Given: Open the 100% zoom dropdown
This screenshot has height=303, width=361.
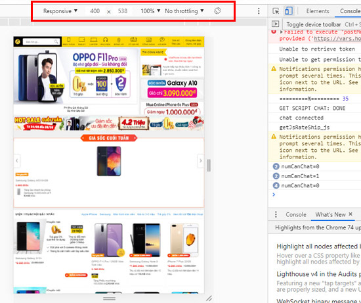Looking at the screenshot, I should click(150, 11).
